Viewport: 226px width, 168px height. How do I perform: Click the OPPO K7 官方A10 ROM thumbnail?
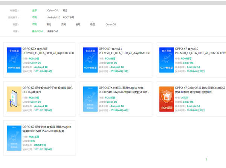[x=166, y=60]
